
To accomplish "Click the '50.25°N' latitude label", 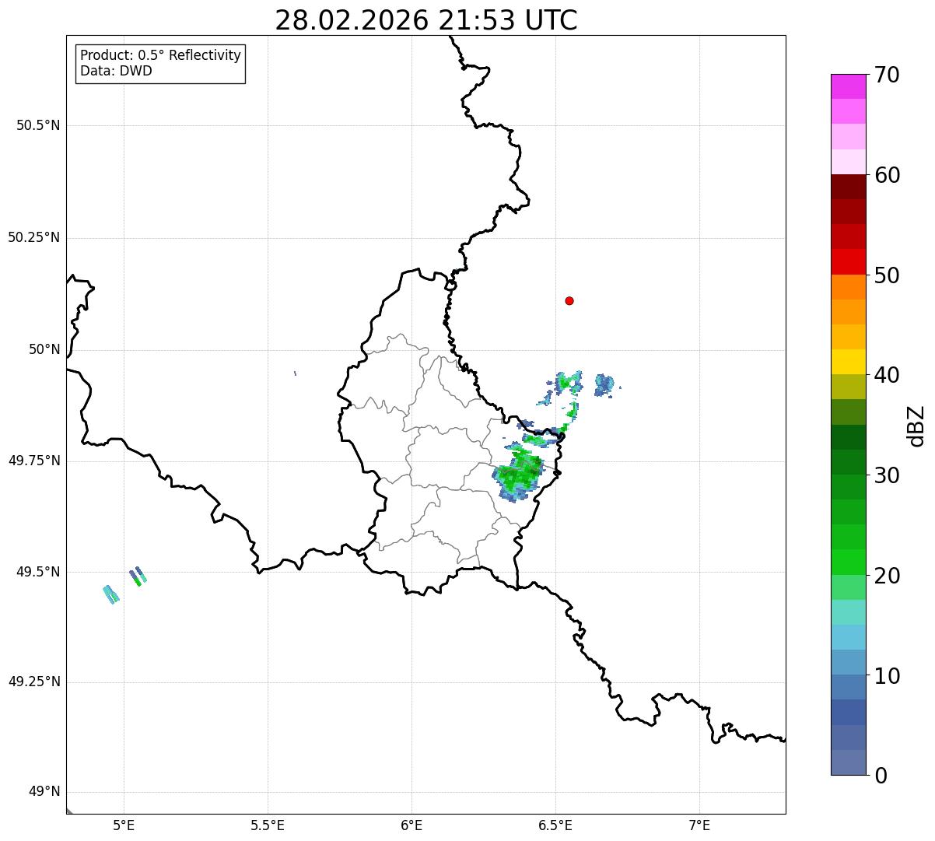I will coord(34,237).
